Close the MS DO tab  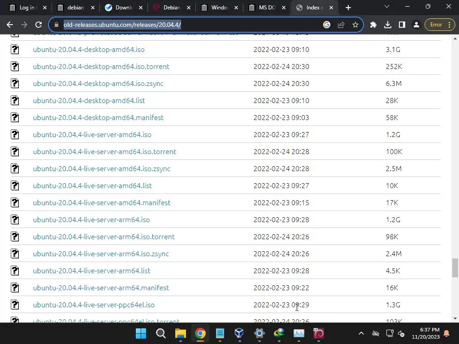[x=284, y=8]
